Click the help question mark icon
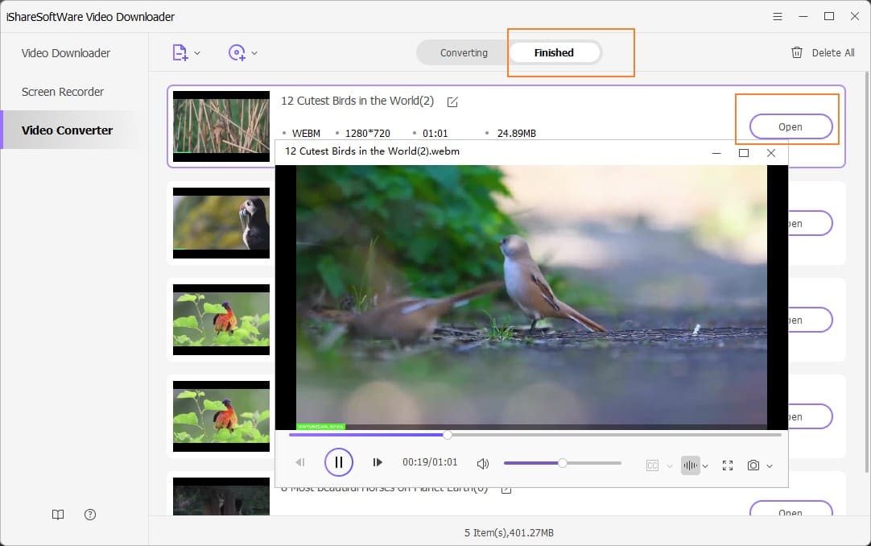The width and height of the screenshot is (871, 546). (x=89, y=515)
